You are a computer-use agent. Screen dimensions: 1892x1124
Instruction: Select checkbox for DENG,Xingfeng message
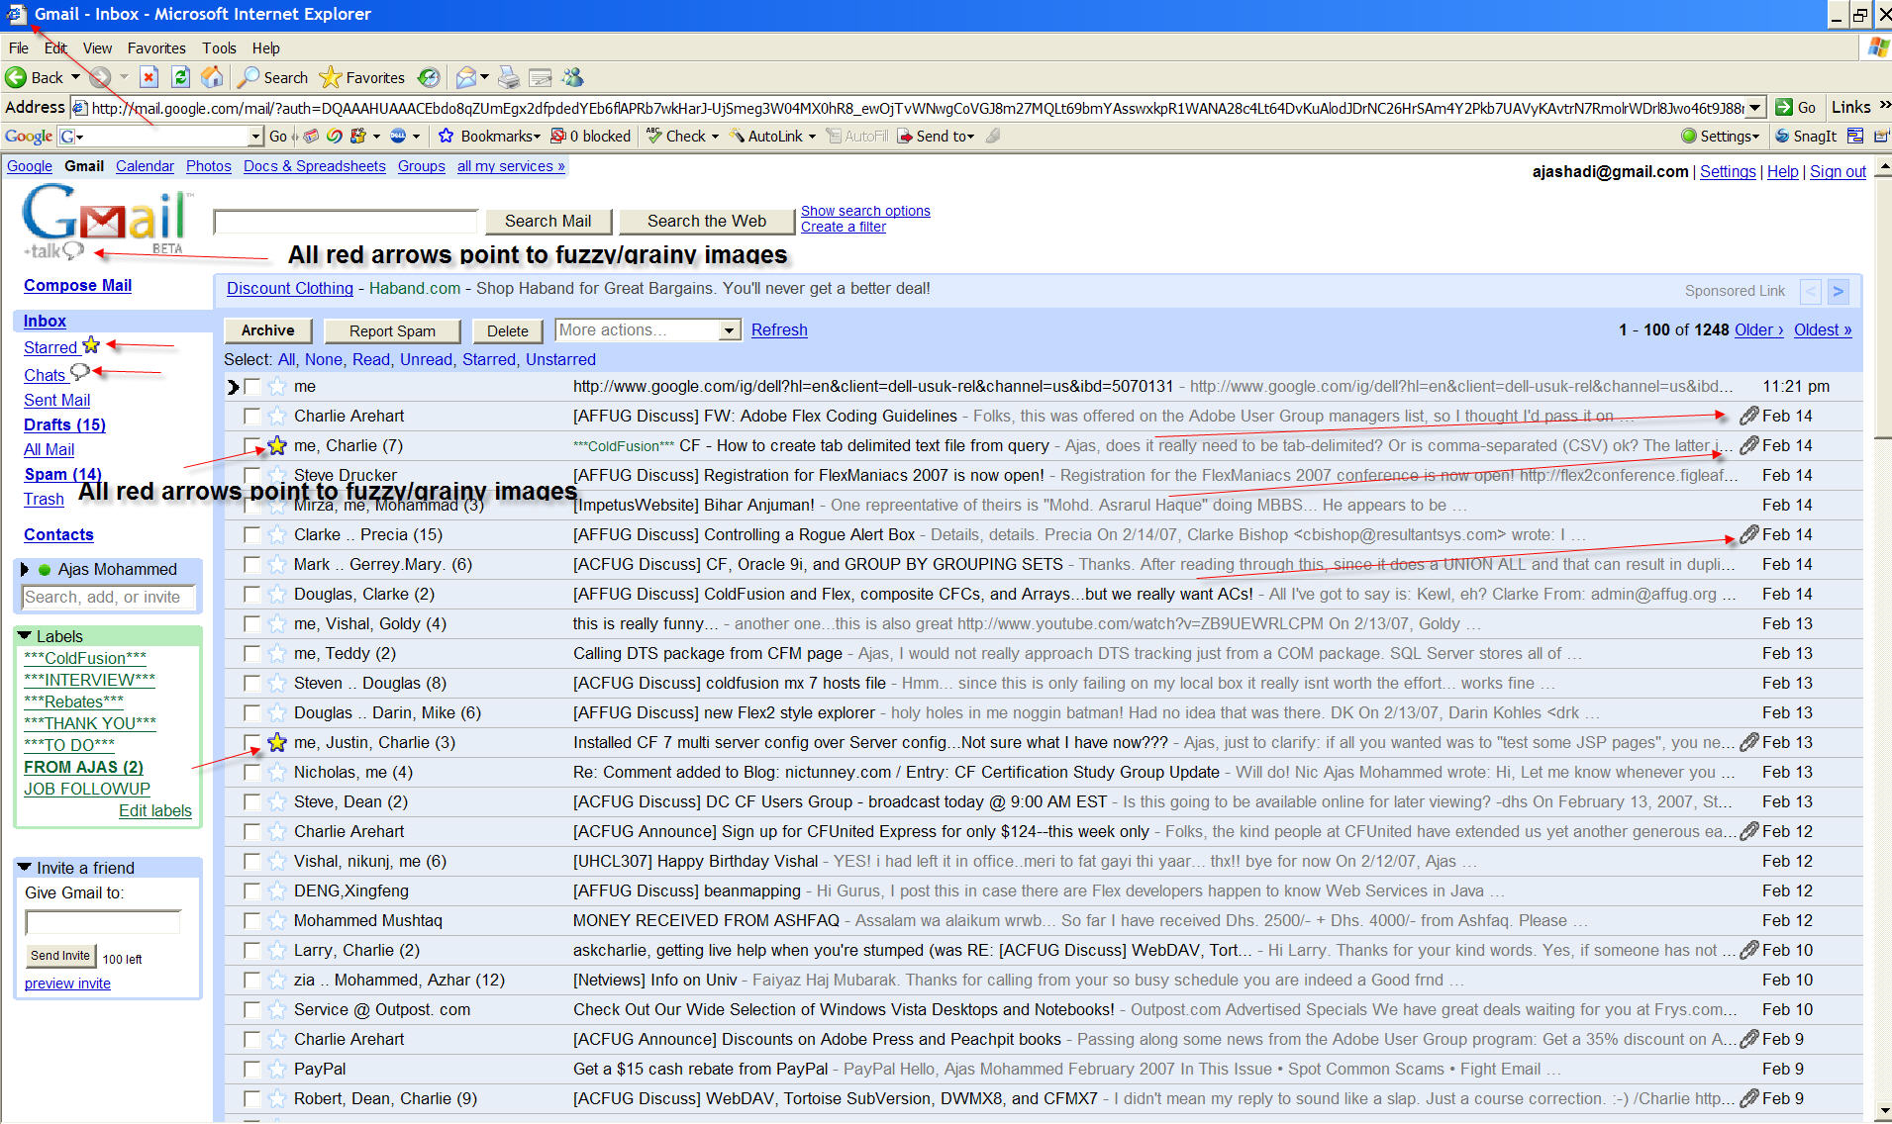pyautogui.click(x=252, y=890)
